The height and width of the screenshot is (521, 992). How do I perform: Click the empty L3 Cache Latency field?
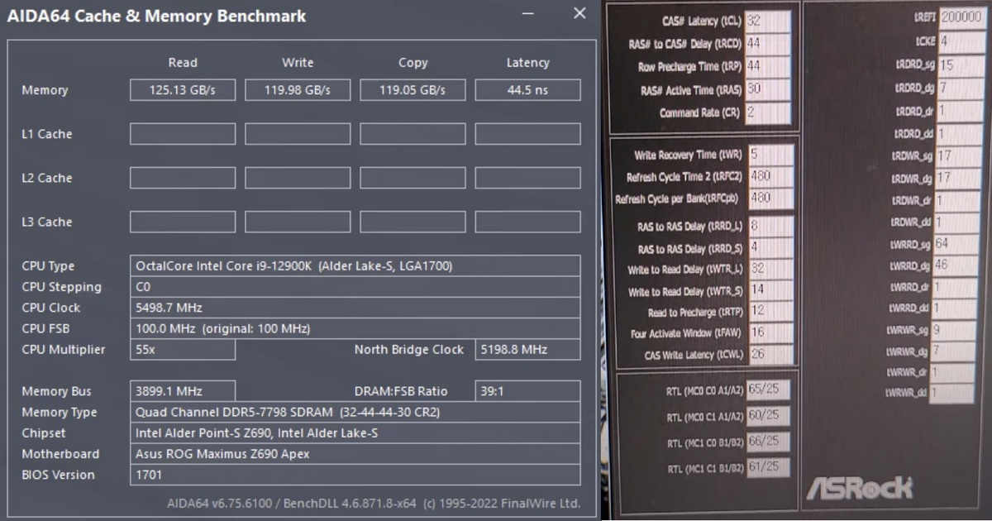pos(527,222)
